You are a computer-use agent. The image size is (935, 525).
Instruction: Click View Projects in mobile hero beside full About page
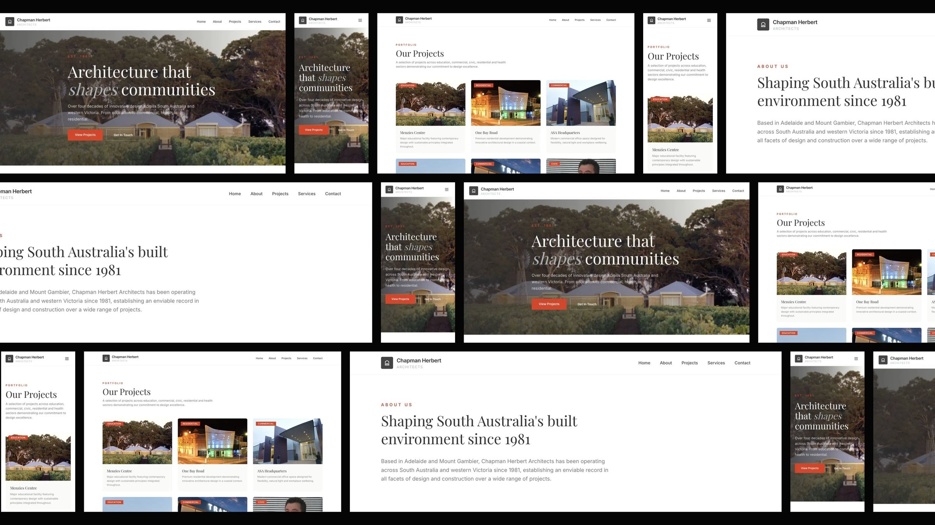point(810,468)
